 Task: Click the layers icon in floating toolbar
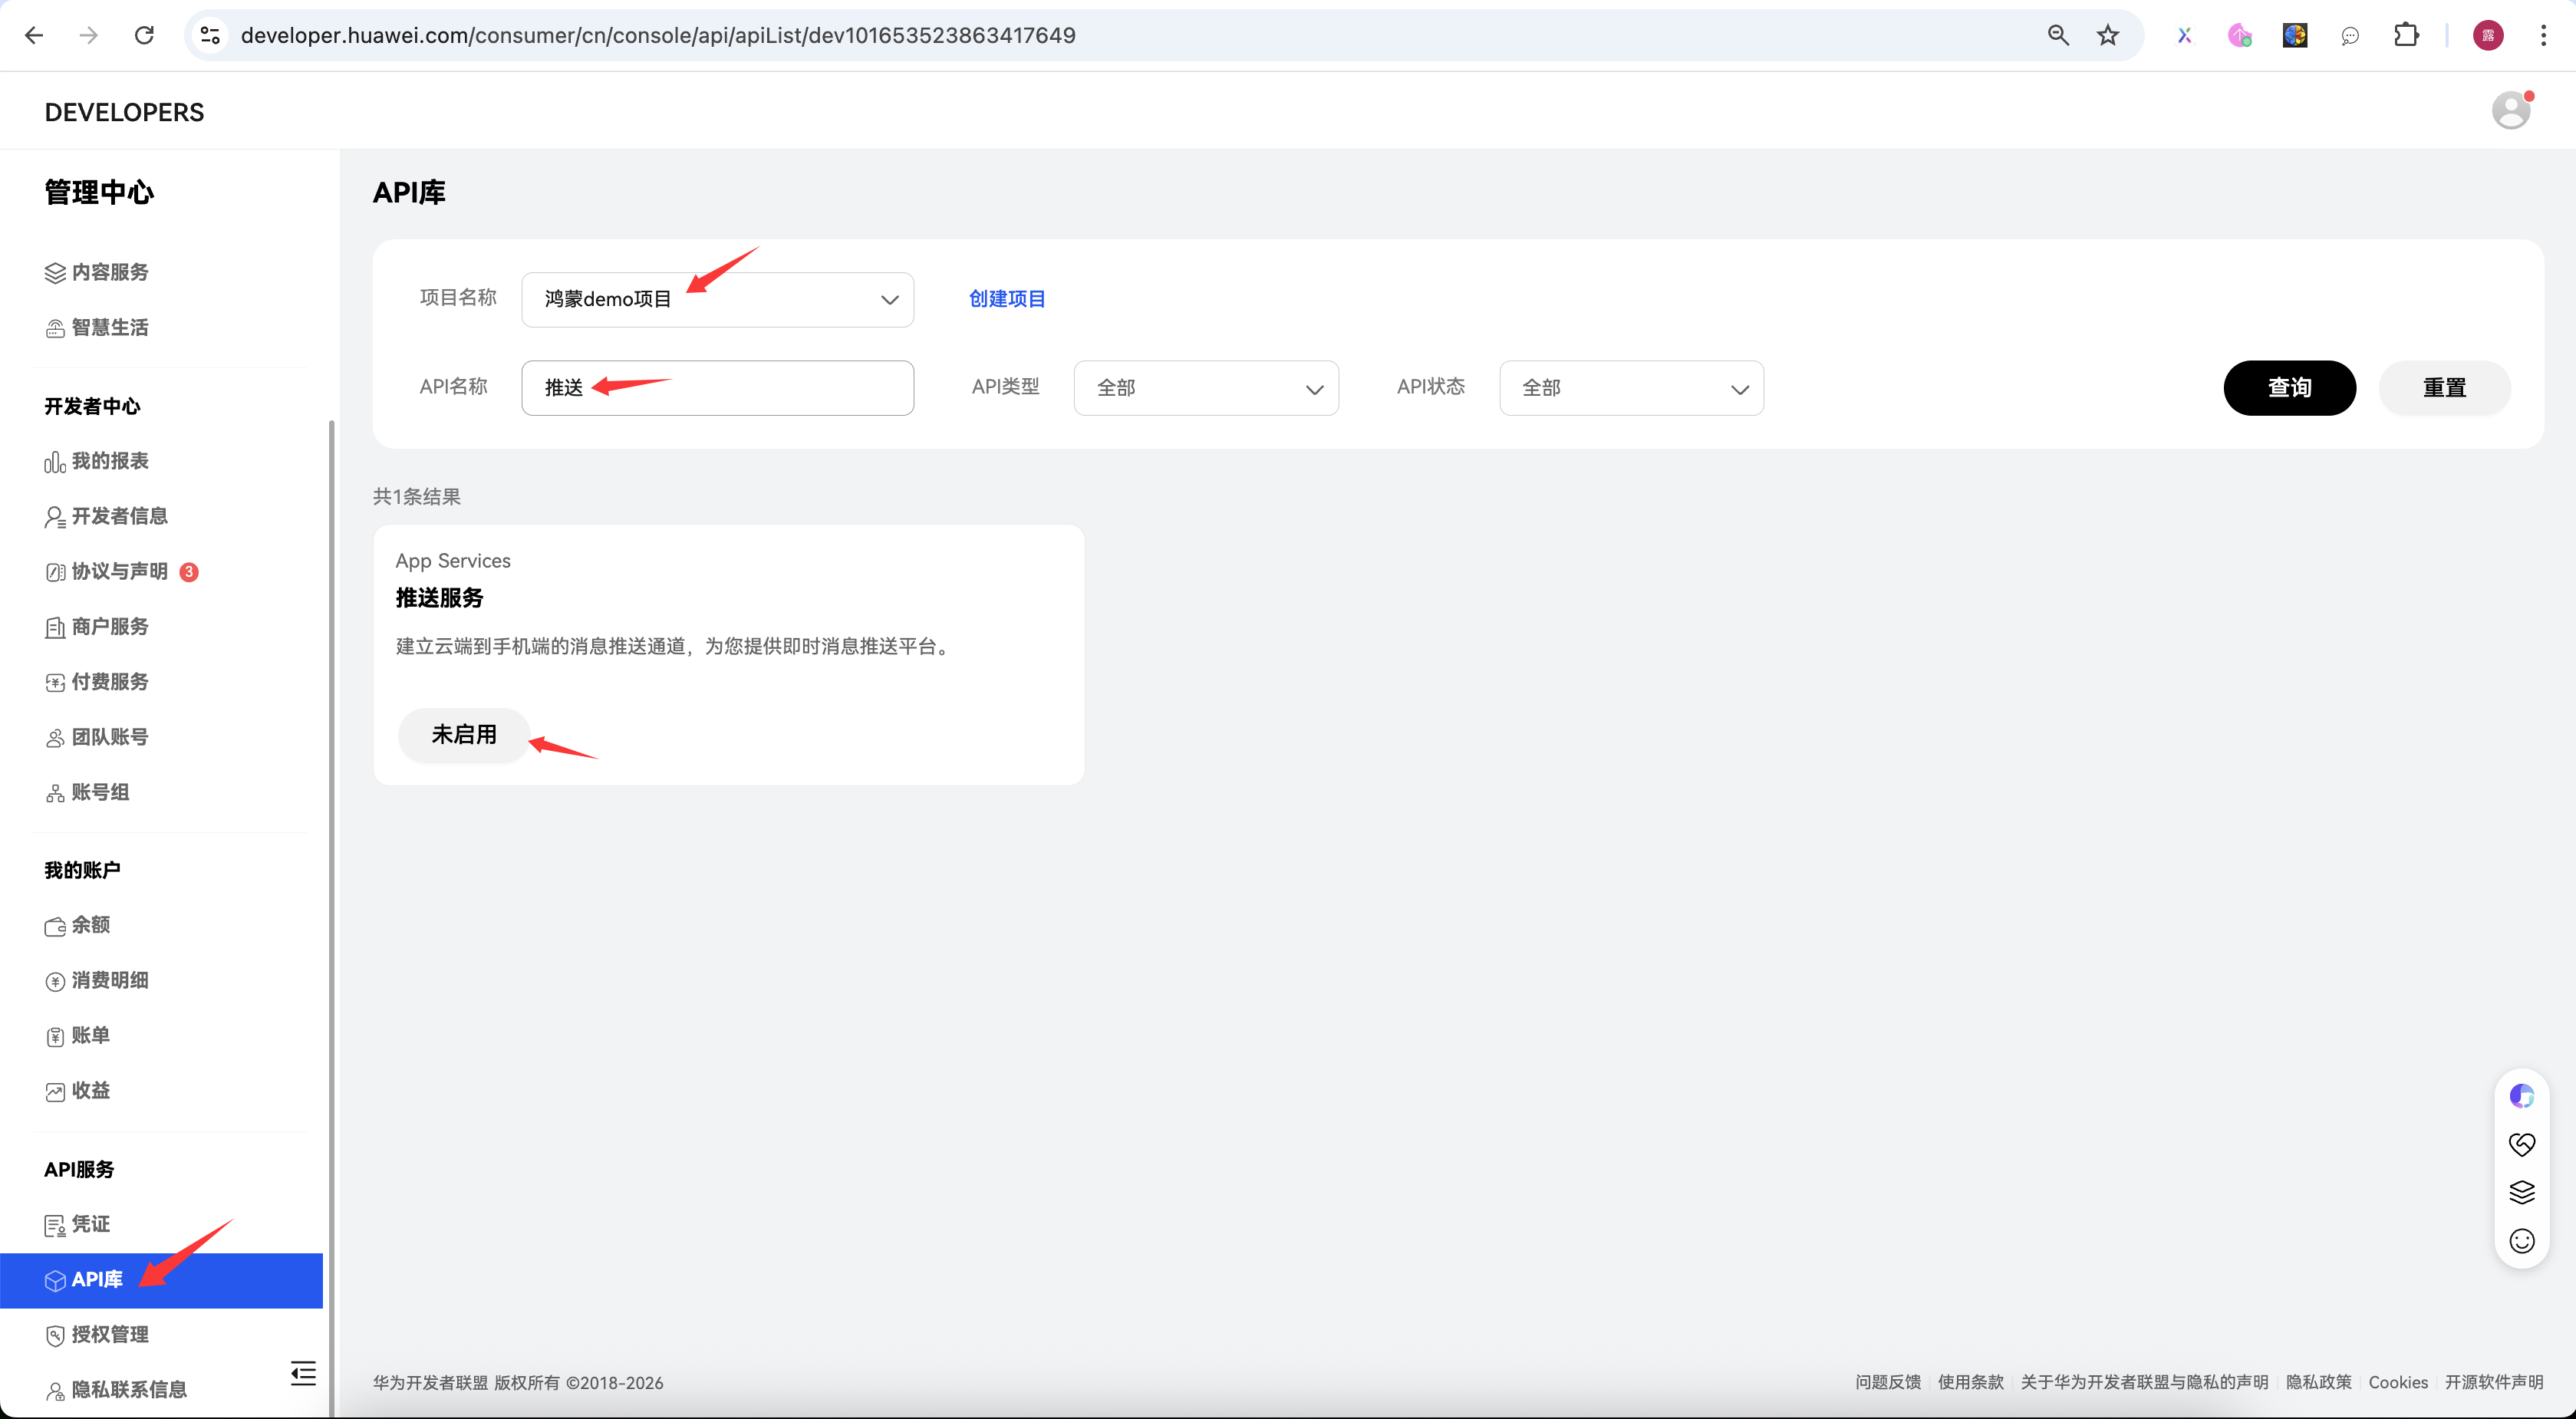coord(2521,1192)
